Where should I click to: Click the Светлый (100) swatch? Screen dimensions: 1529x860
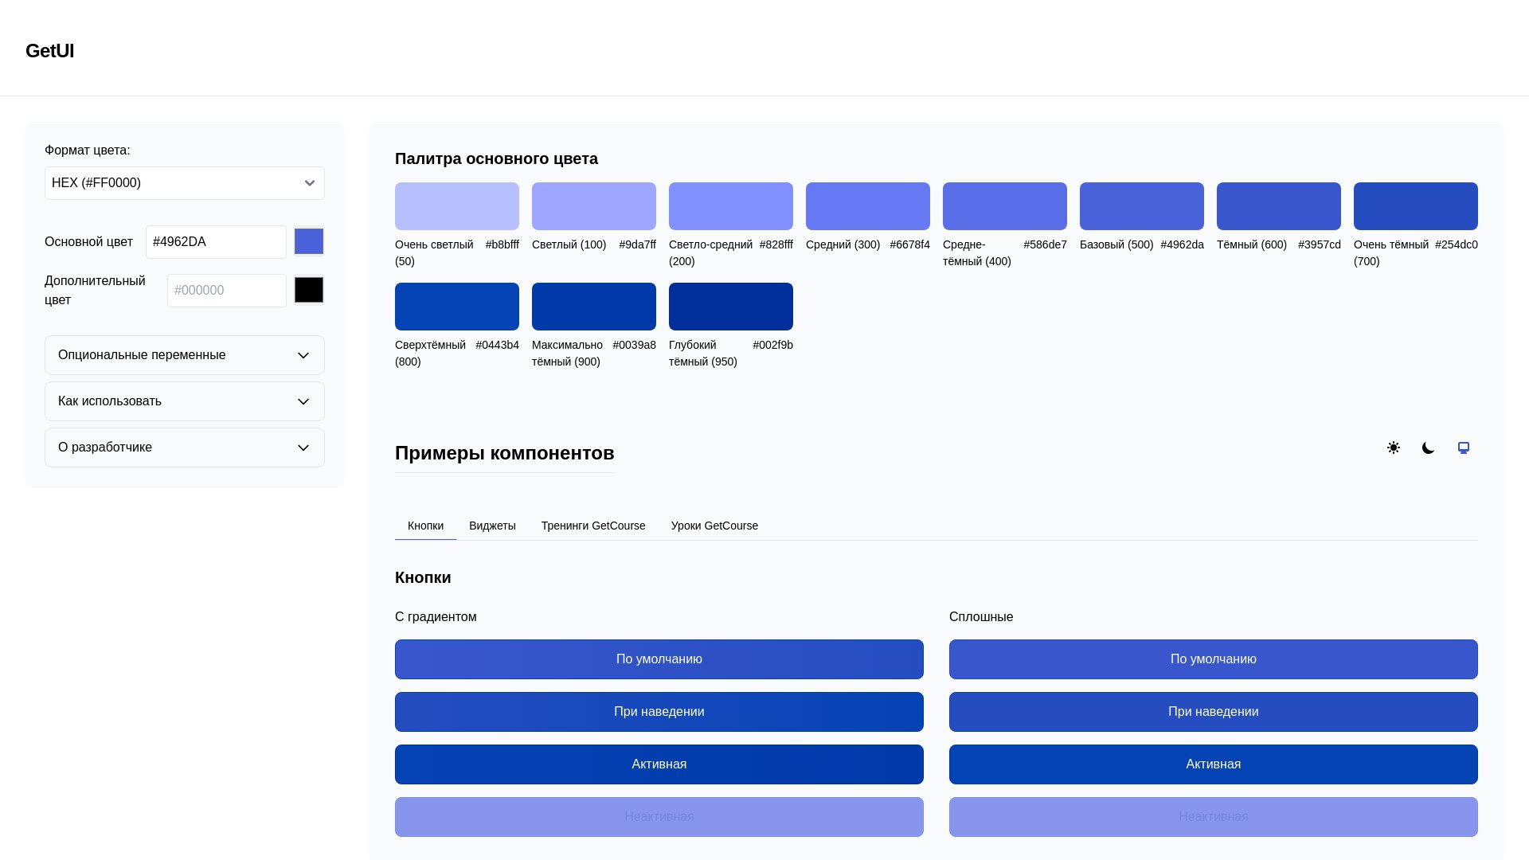tap(594, 206)
